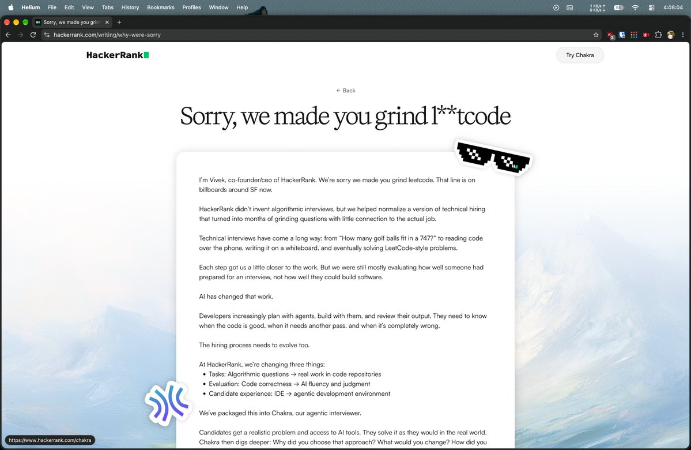Open site information icon in address bar
691x450 pixels.
click(47, 35)
